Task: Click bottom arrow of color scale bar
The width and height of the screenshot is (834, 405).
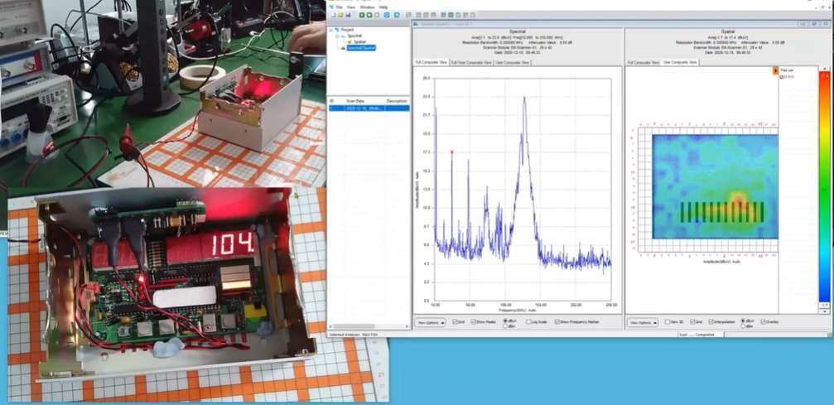Action: pos(823,311)
